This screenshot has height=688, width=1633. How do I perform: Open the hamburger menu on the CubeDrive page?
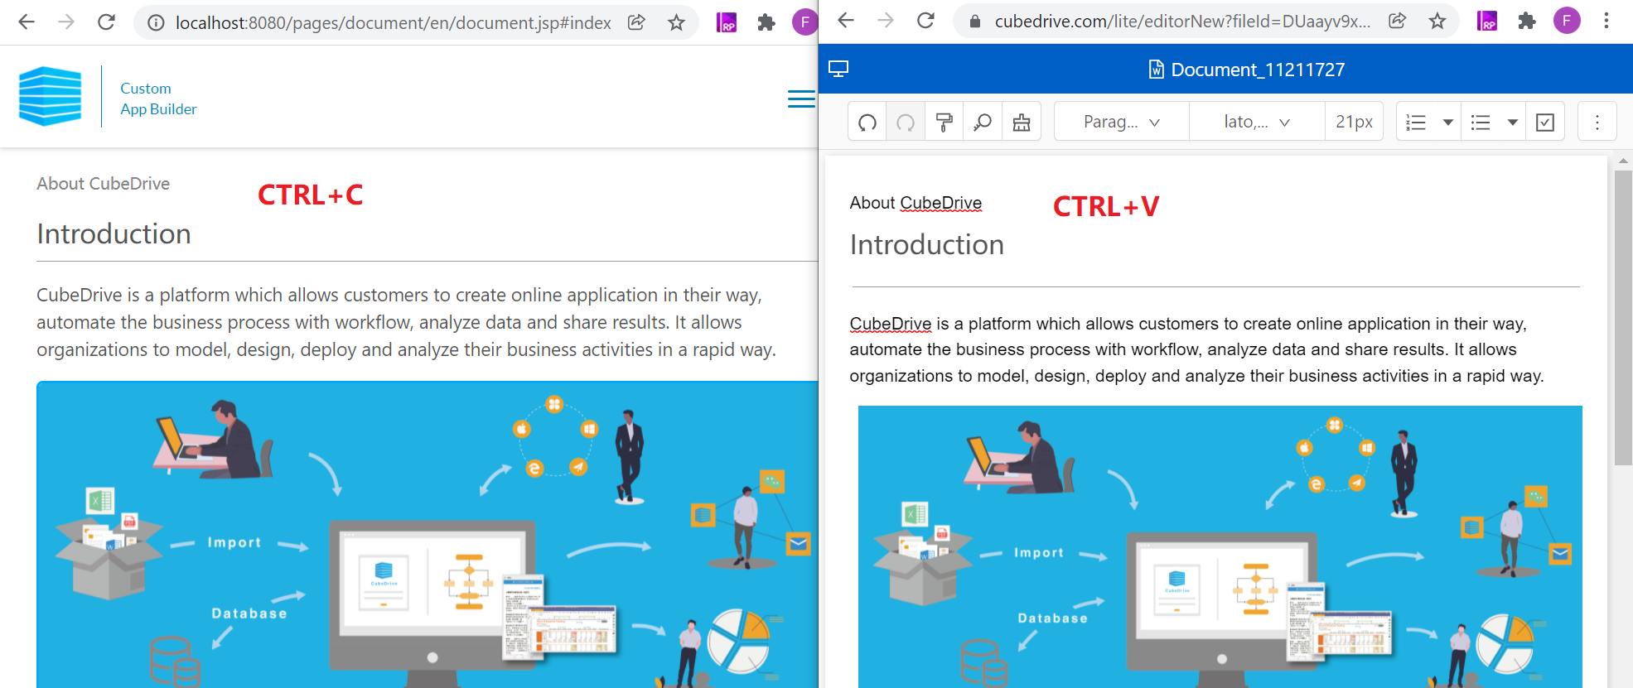click(801, 99)
